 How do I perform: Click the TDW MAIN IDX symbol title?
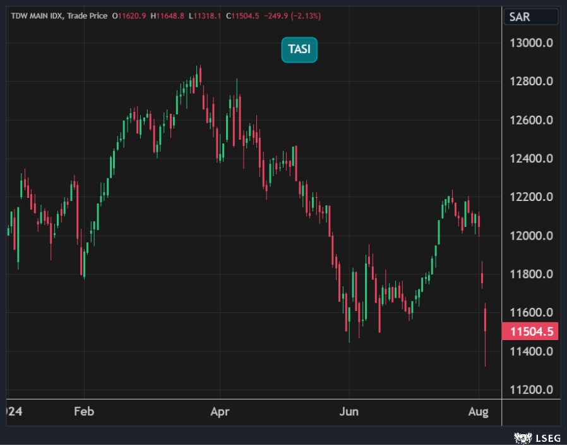36,15
